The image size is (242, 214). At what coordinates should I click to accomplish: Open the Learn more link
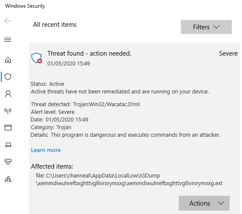pos(46,150)
